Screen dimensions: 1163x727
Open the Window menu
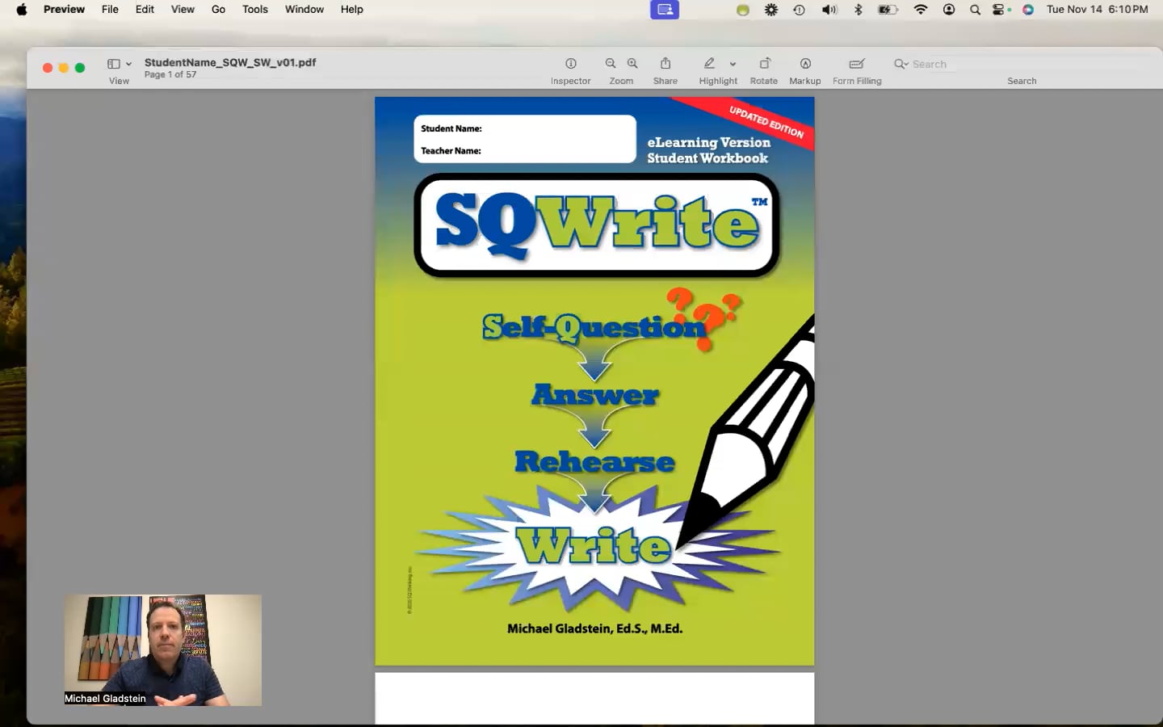click(304, 9)
